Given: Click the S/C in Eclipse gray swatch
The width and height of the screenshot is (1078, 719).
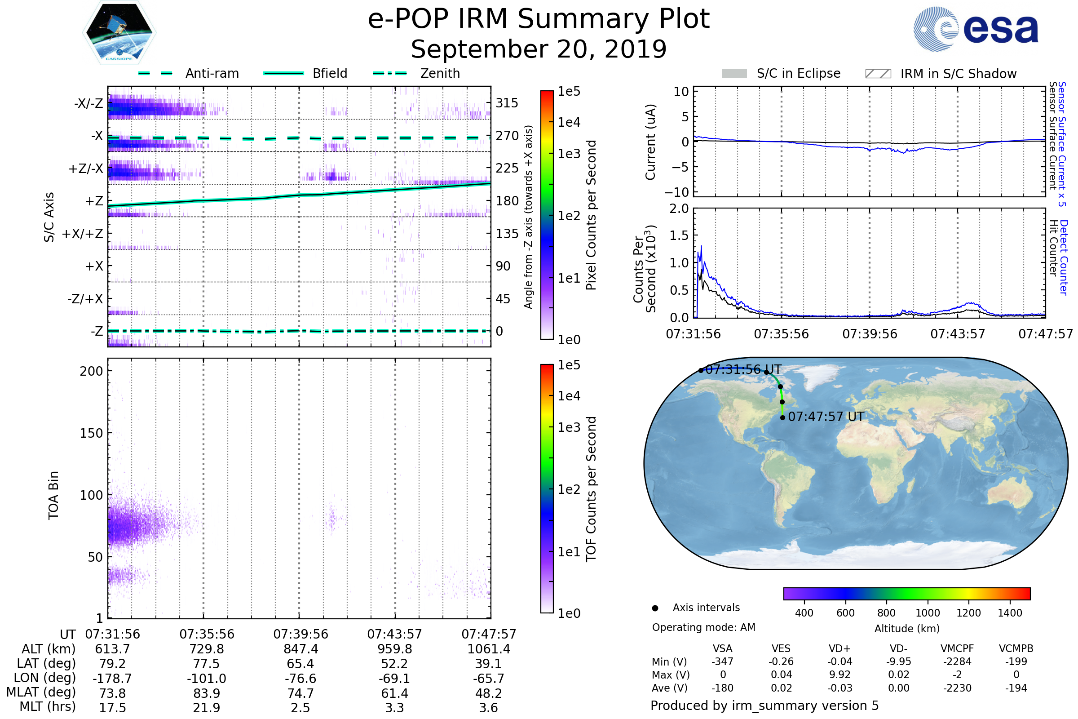Looking at the screenshot, I should [x=734, y=74].
